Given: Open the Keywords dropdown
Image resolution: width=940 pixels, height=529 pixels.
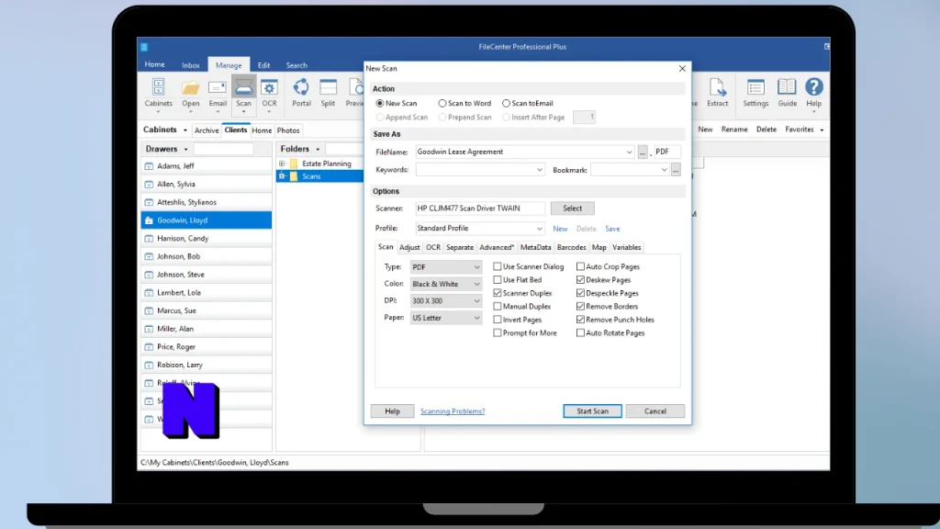Looking at the screenshot, I should 539,170.
